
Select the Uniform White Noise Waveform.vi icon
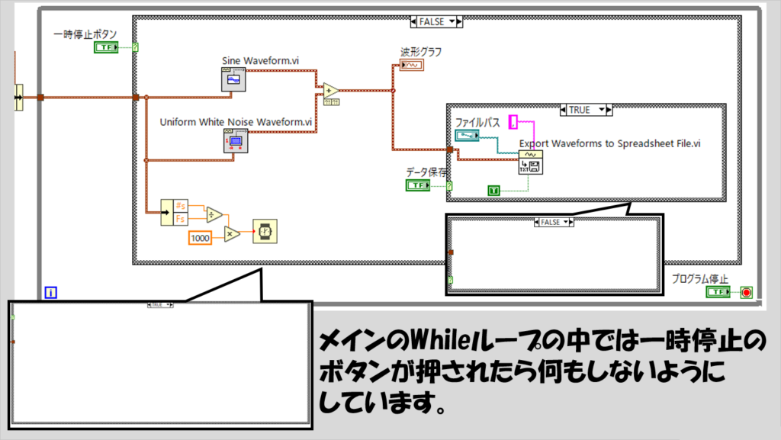tap(236, 140)
